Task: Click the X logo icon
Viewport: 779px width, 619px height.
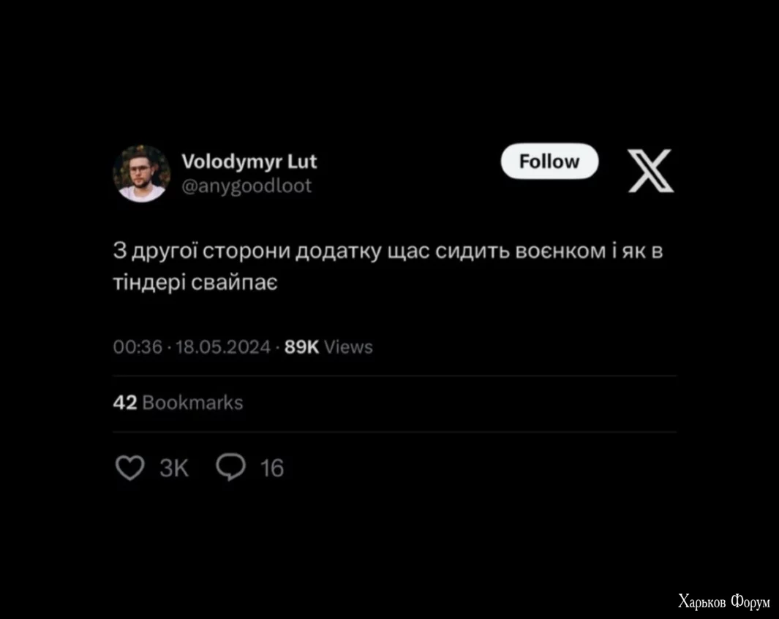Action: pos(650,170)
